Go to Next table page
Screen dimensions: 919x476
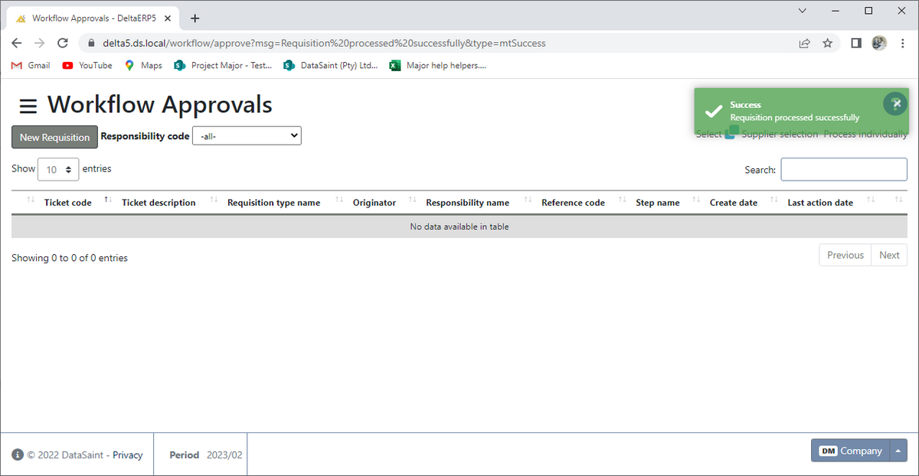click(889, 255)
